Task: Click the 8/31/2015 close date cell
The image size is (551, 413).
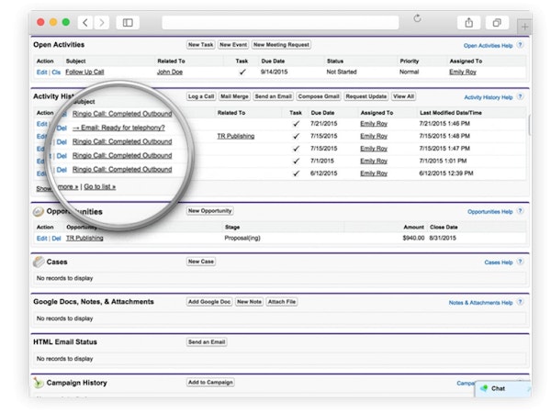Action: click(443, 238)
